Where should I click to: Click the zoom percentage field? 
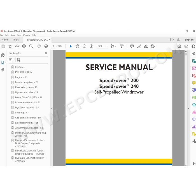click(x=100, y=46)
